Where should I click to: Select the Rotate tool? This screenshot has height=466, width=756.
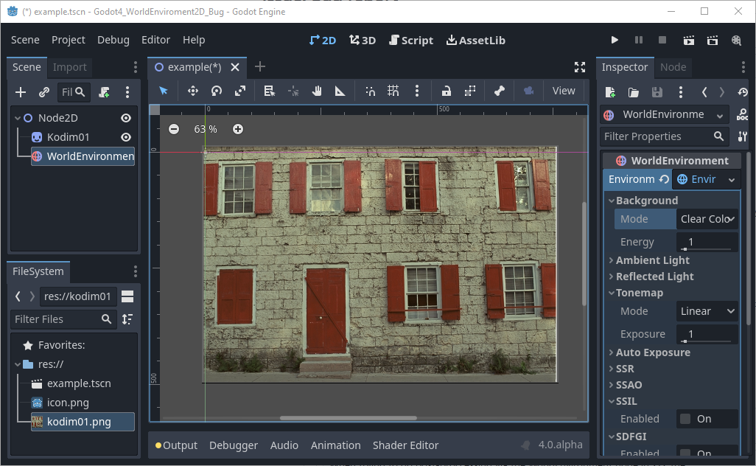(217, 91)
